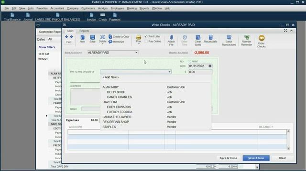Image resolution: width=306 pixels, height=172 pixels.
Task: Collapse the Pay to the Order Of dropdown
Action: [x=169, y=72]
